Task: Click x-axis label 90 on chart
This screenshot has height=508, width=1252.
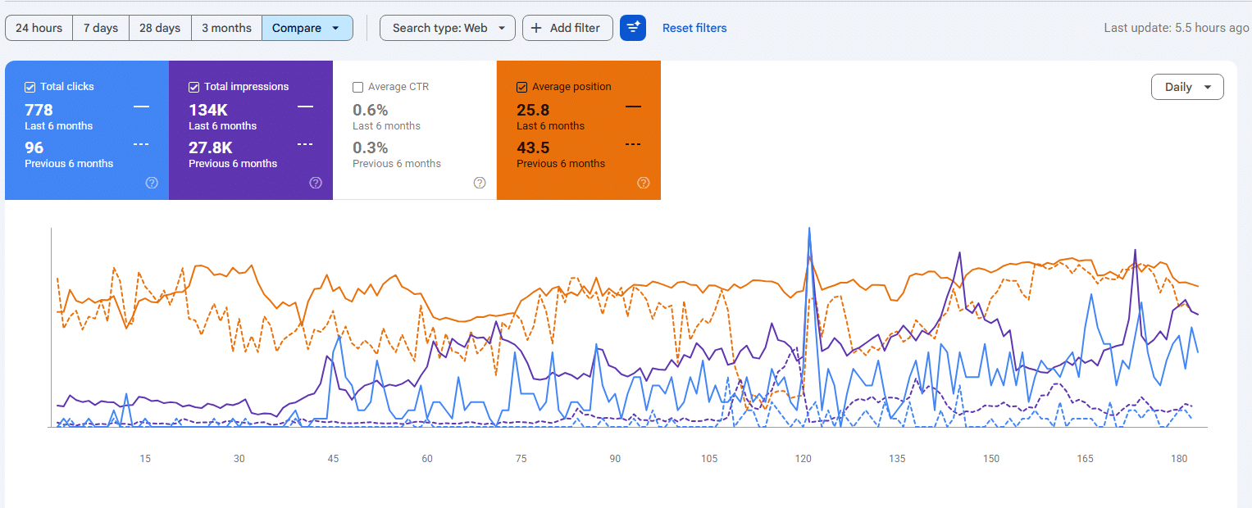Action: (x=615, y=459)
